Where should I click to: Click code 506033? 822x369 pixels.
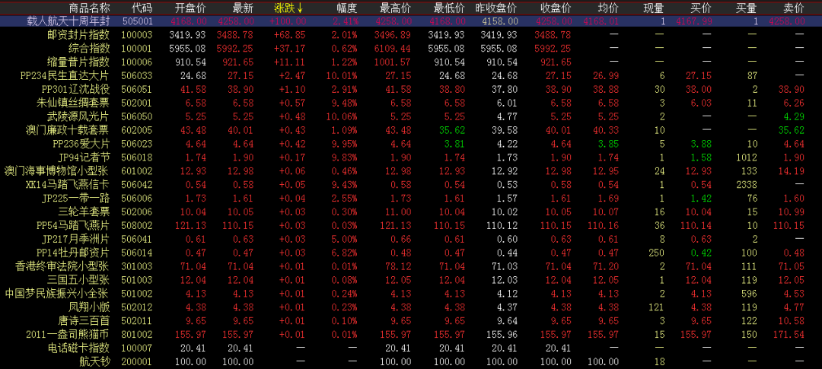tap(137, 75)
